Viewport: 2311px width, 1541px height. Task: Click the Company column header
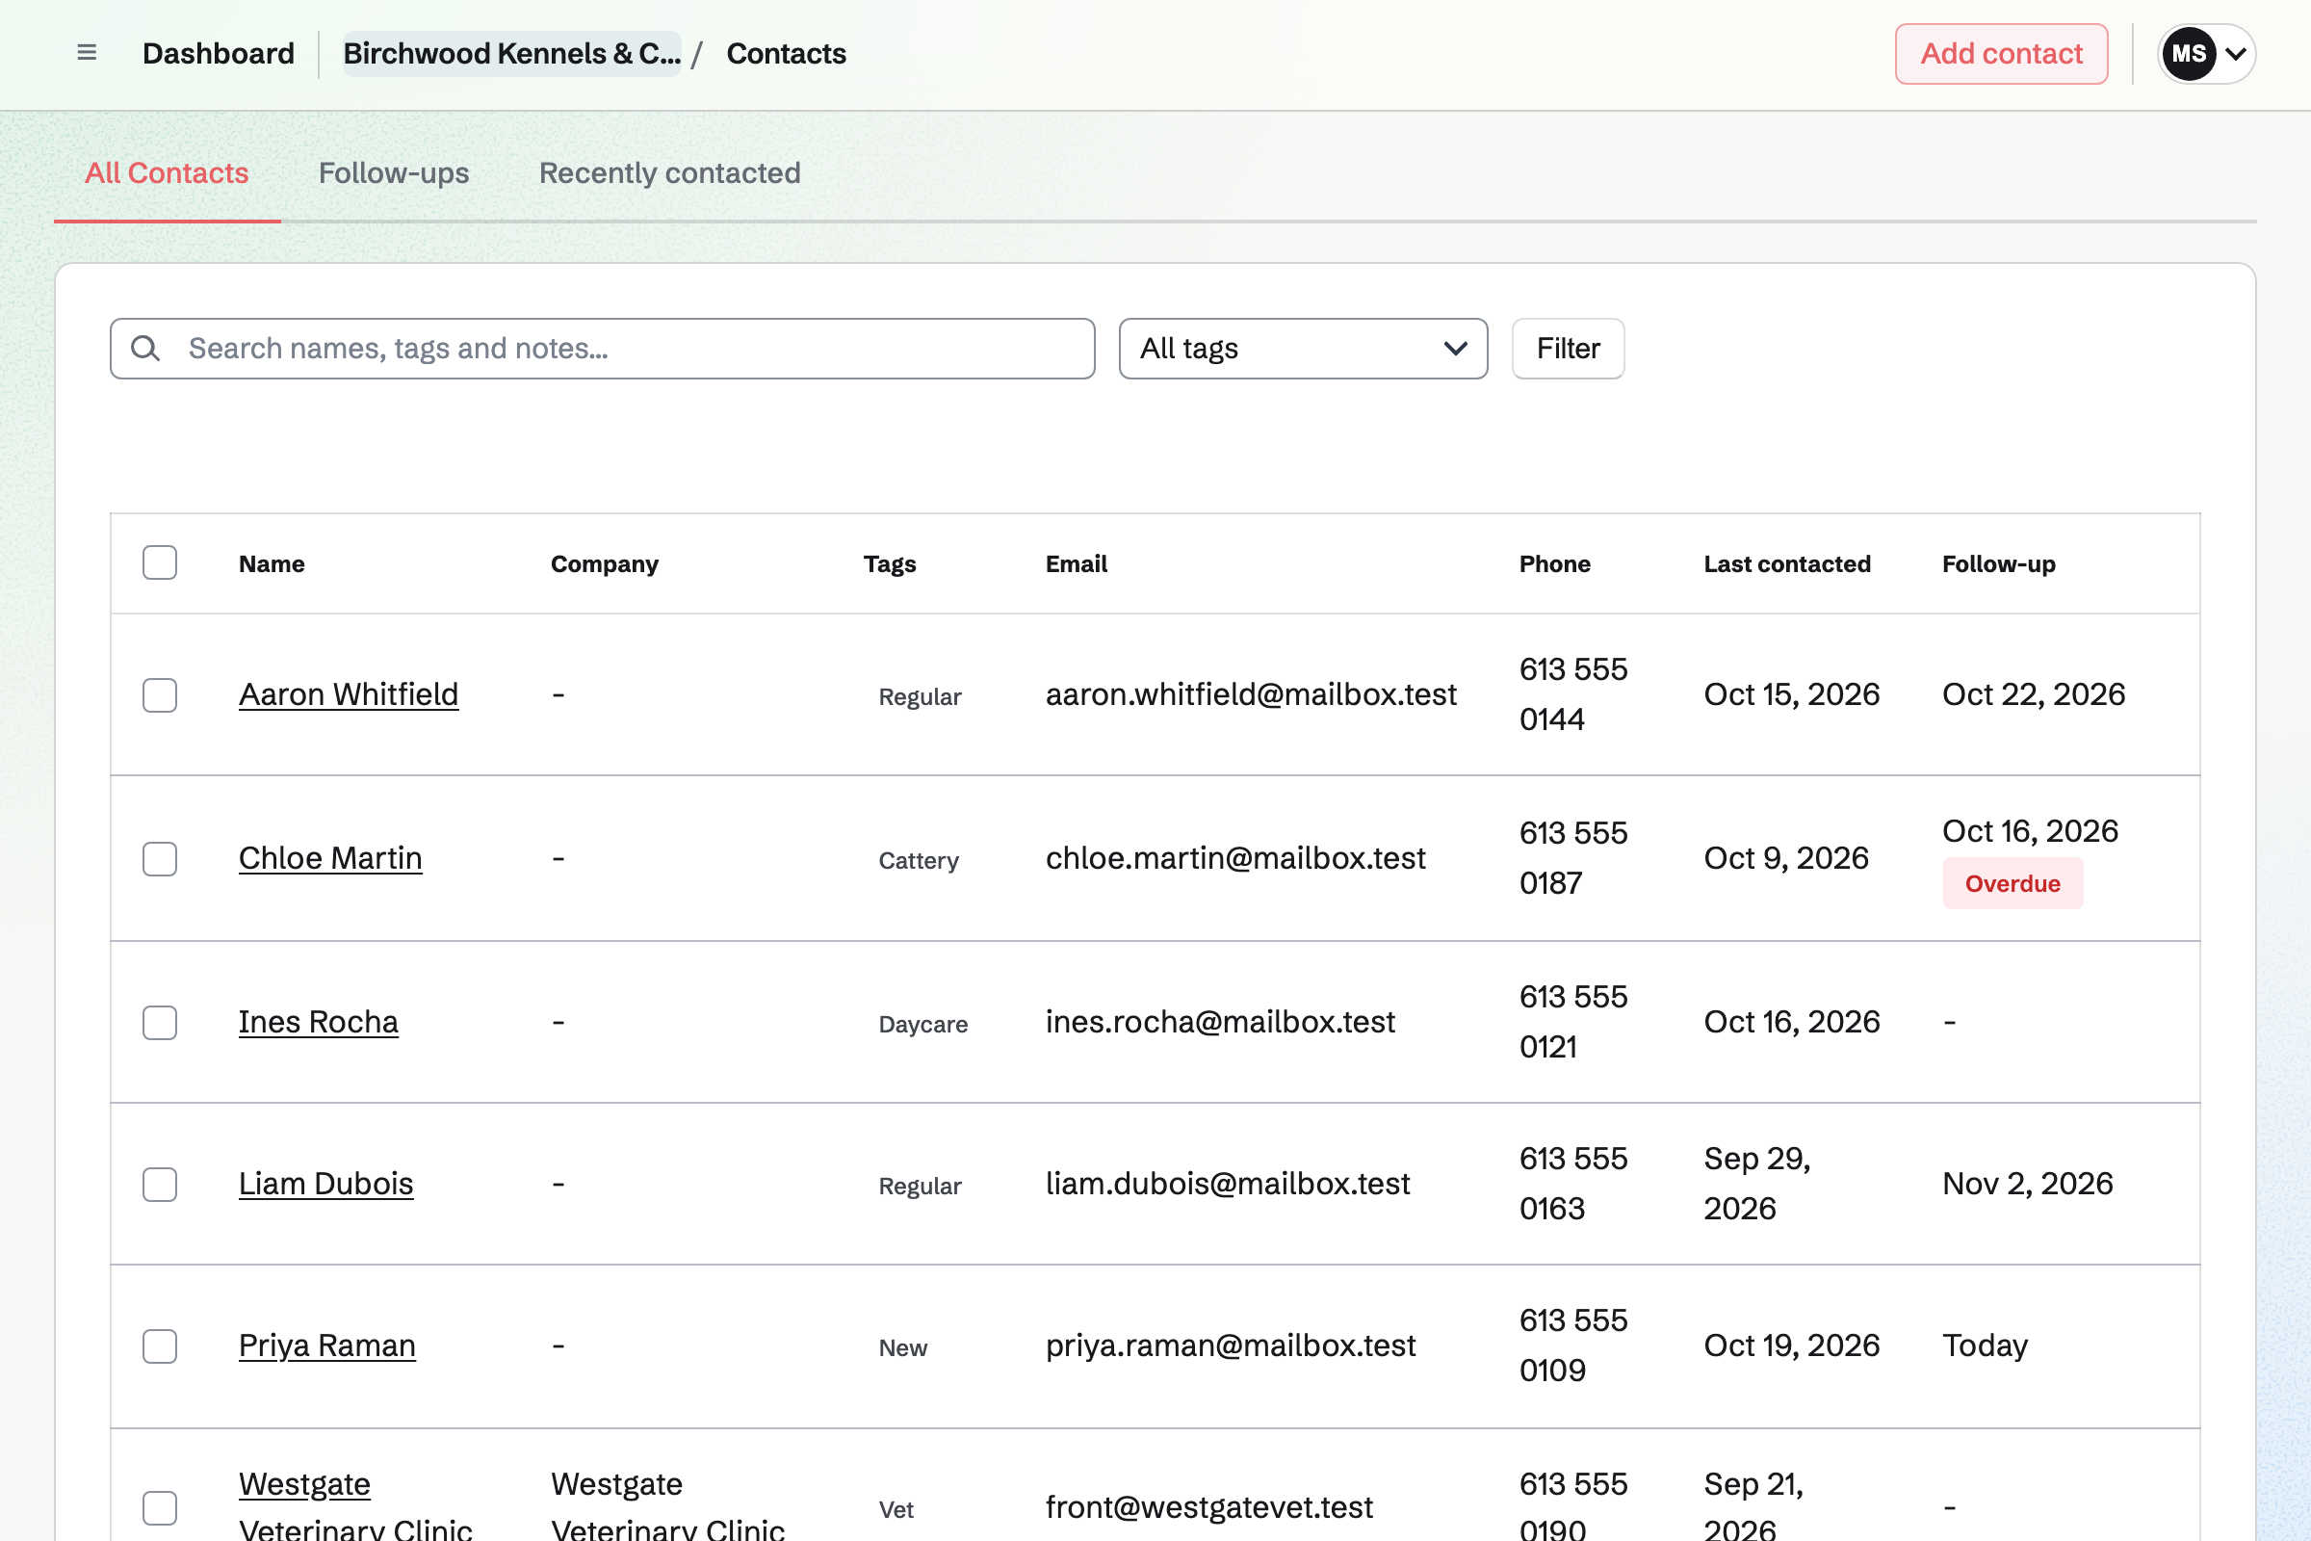pos(605,564)
